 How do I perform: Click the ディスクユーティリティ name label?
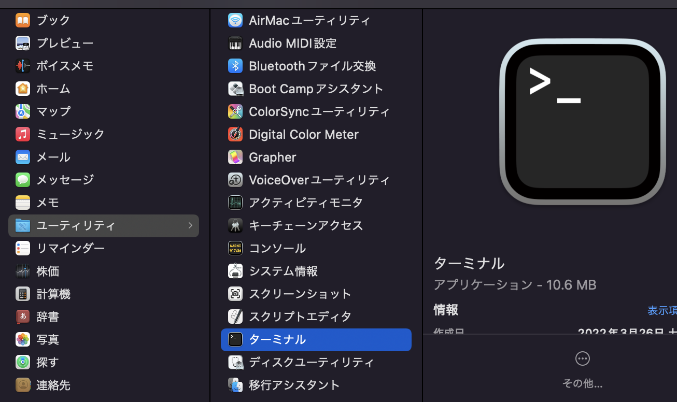(312, 363)
